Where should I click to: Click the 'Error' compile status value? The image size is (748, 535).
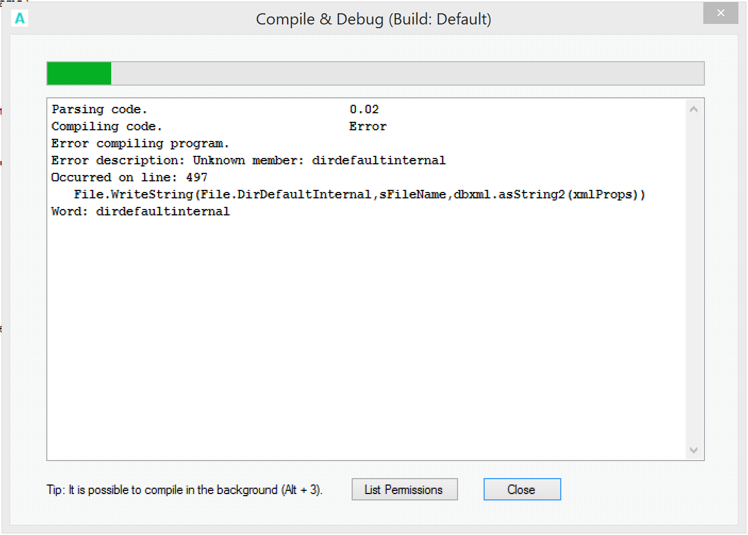click(x=368, y=127)
